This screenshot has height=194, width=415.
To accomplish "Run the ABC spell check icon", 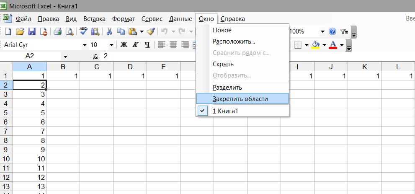I will pos(83,31).
